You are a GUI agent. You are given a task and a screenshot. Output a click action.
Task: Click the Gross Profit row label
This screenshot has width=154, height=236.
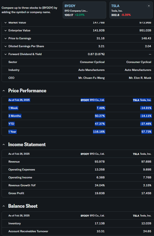(x=16, y=193)
